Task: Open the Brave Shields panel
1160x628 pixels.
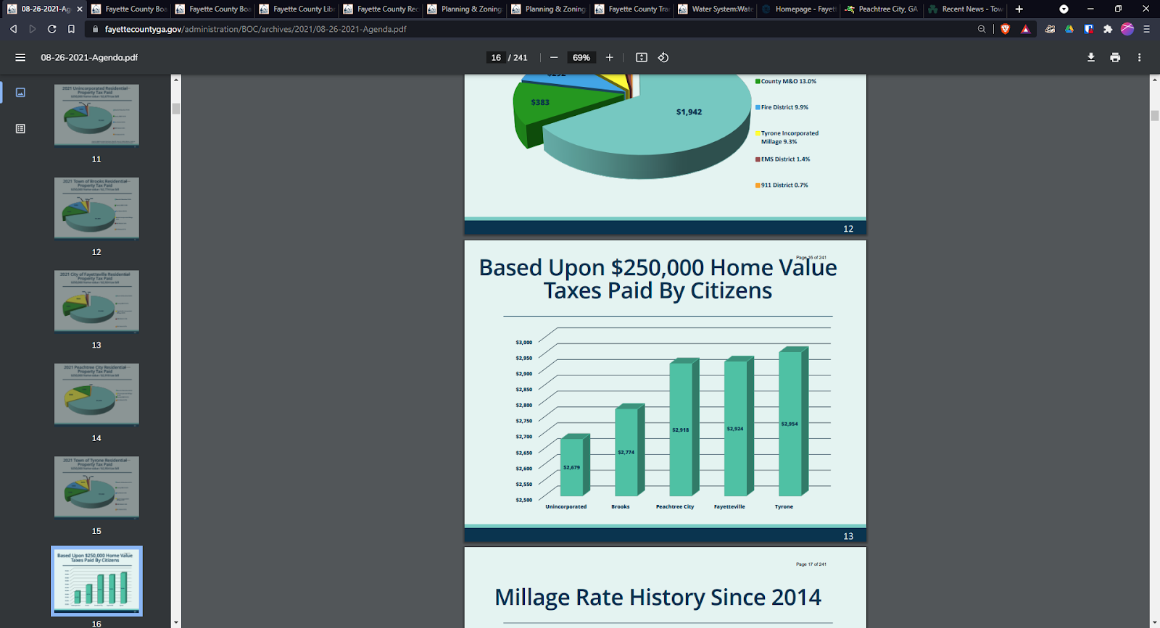Action: 1005,29
